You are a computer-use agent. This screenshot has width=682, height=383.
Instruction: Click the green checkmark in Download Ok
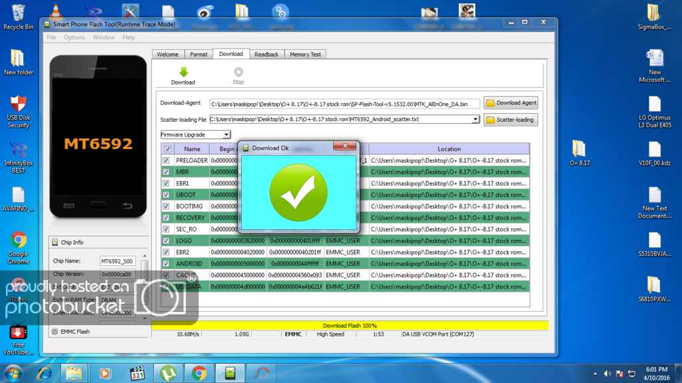[298, 192]
